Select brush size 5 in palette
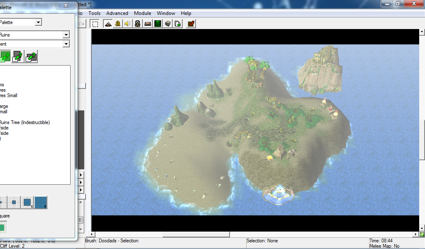425x249 pixels. point(27,203)
